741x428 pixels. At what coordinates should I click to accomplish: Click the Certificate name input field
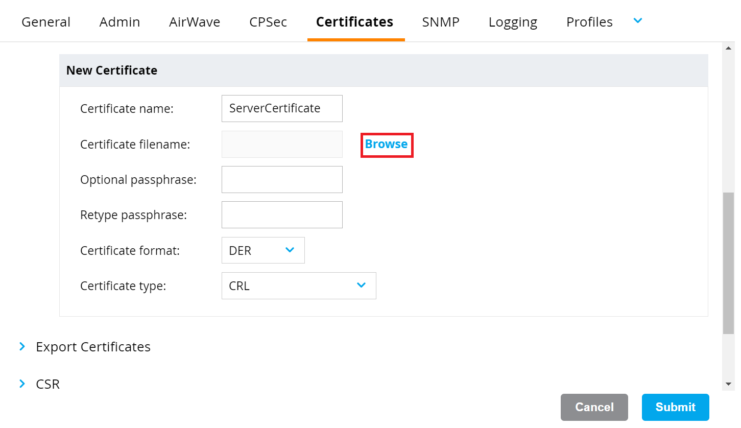[282, 108]
